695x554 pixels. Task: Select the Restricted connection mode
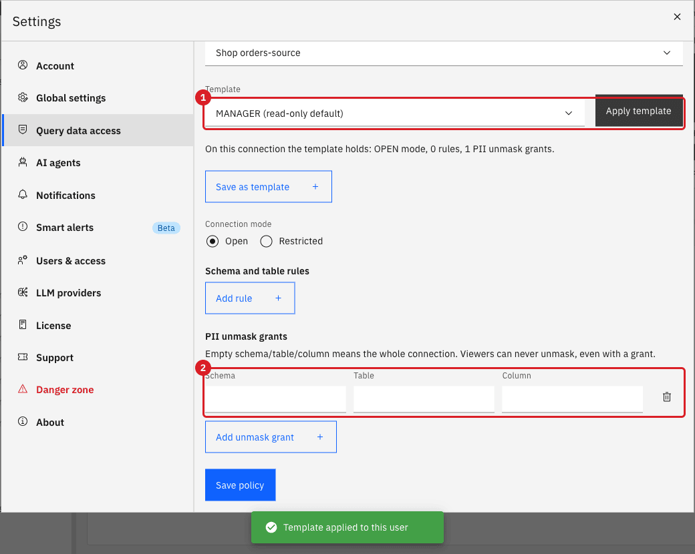click(267, 242)
